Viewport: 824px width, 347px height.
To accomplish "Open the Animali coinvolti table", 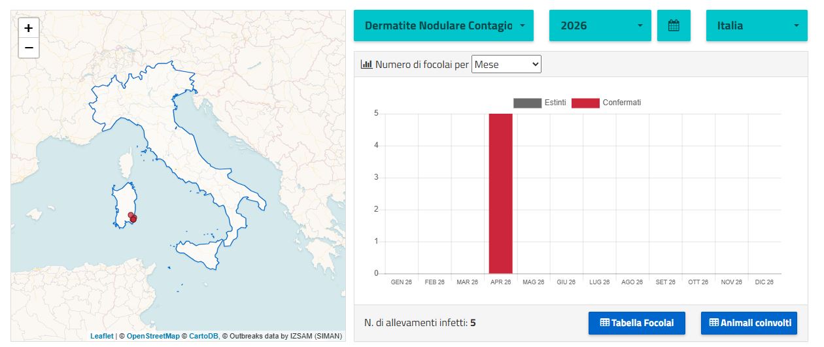I will (749, 323).
